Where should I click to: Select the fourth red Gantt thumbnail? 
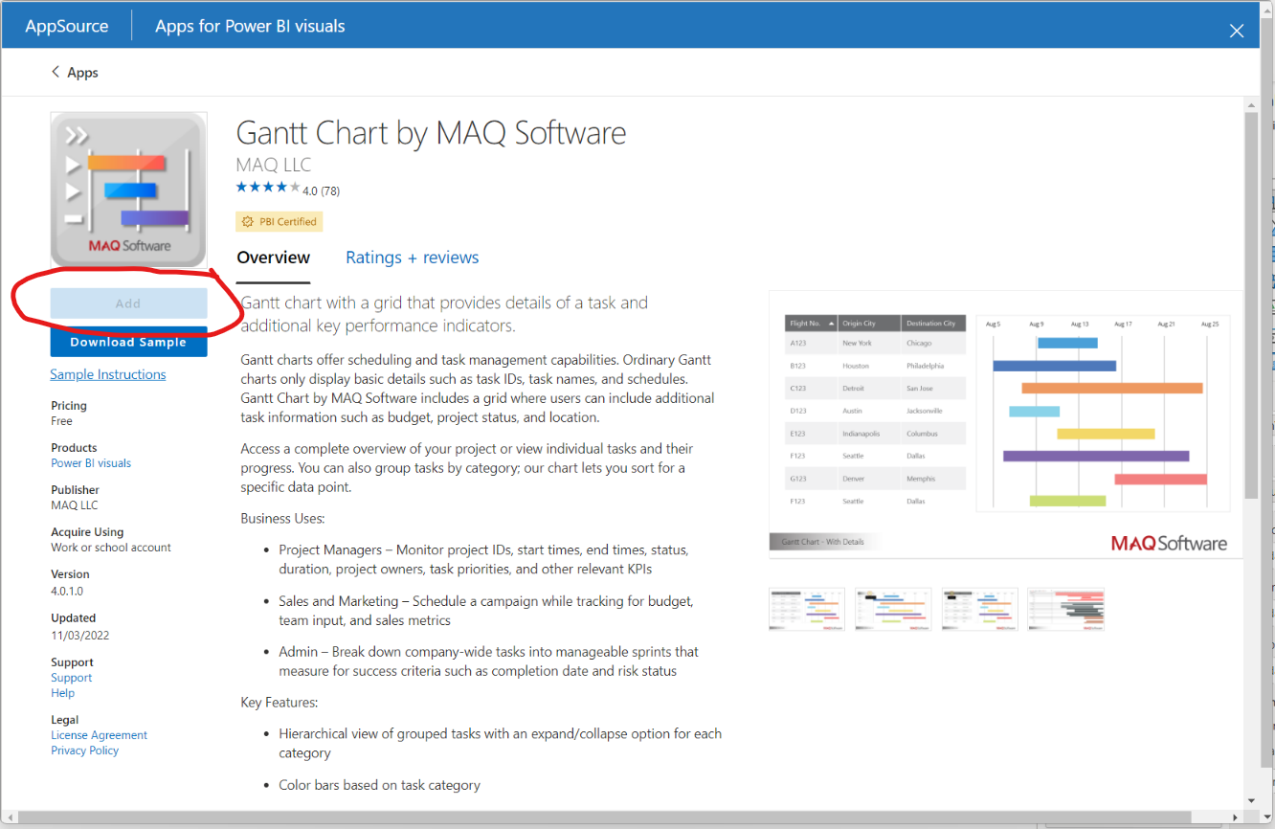[1066, 609]
